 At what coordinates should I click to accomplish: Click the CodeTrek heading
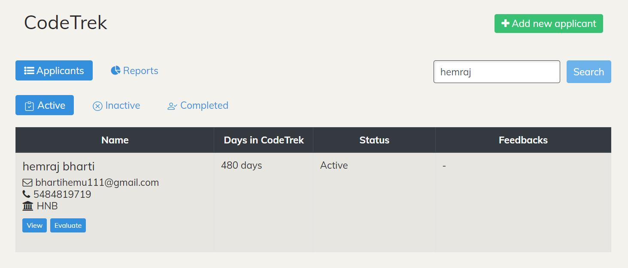[x=65, y=22]
